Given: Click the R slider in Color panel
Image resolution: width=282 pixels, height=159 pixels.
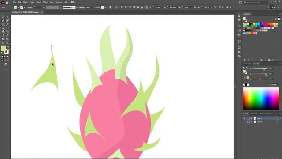Looking at the screenshot, I should [x=260, y=69].
